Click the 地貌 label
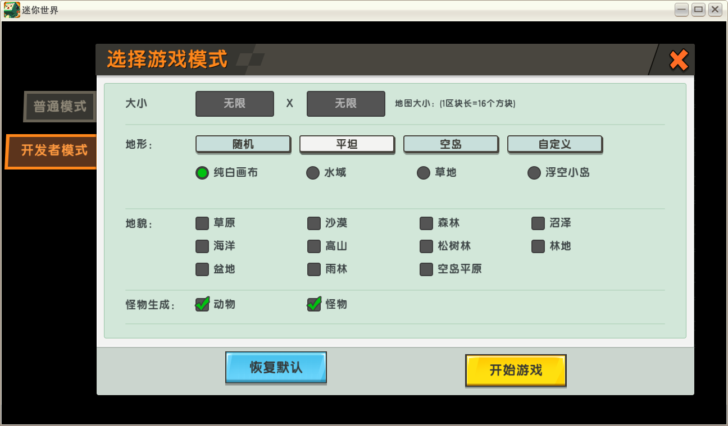Screen dimensions: 728x426 point(139,224)
